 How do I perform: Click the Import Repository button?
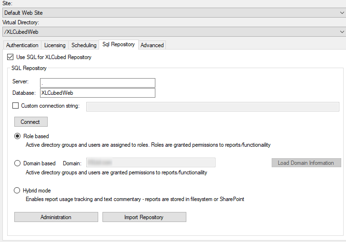(x=144, y=217)
